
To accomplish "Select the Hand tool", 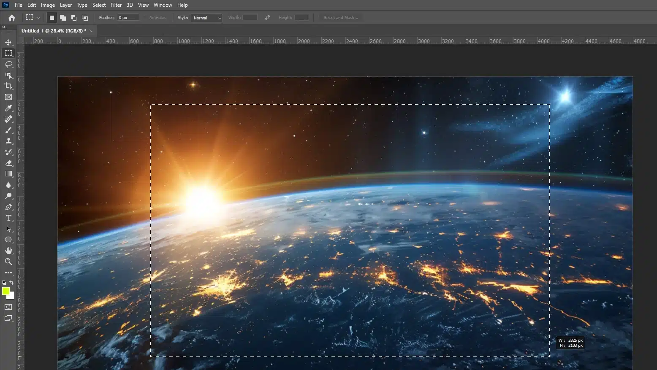I will [x=8, y=251].
